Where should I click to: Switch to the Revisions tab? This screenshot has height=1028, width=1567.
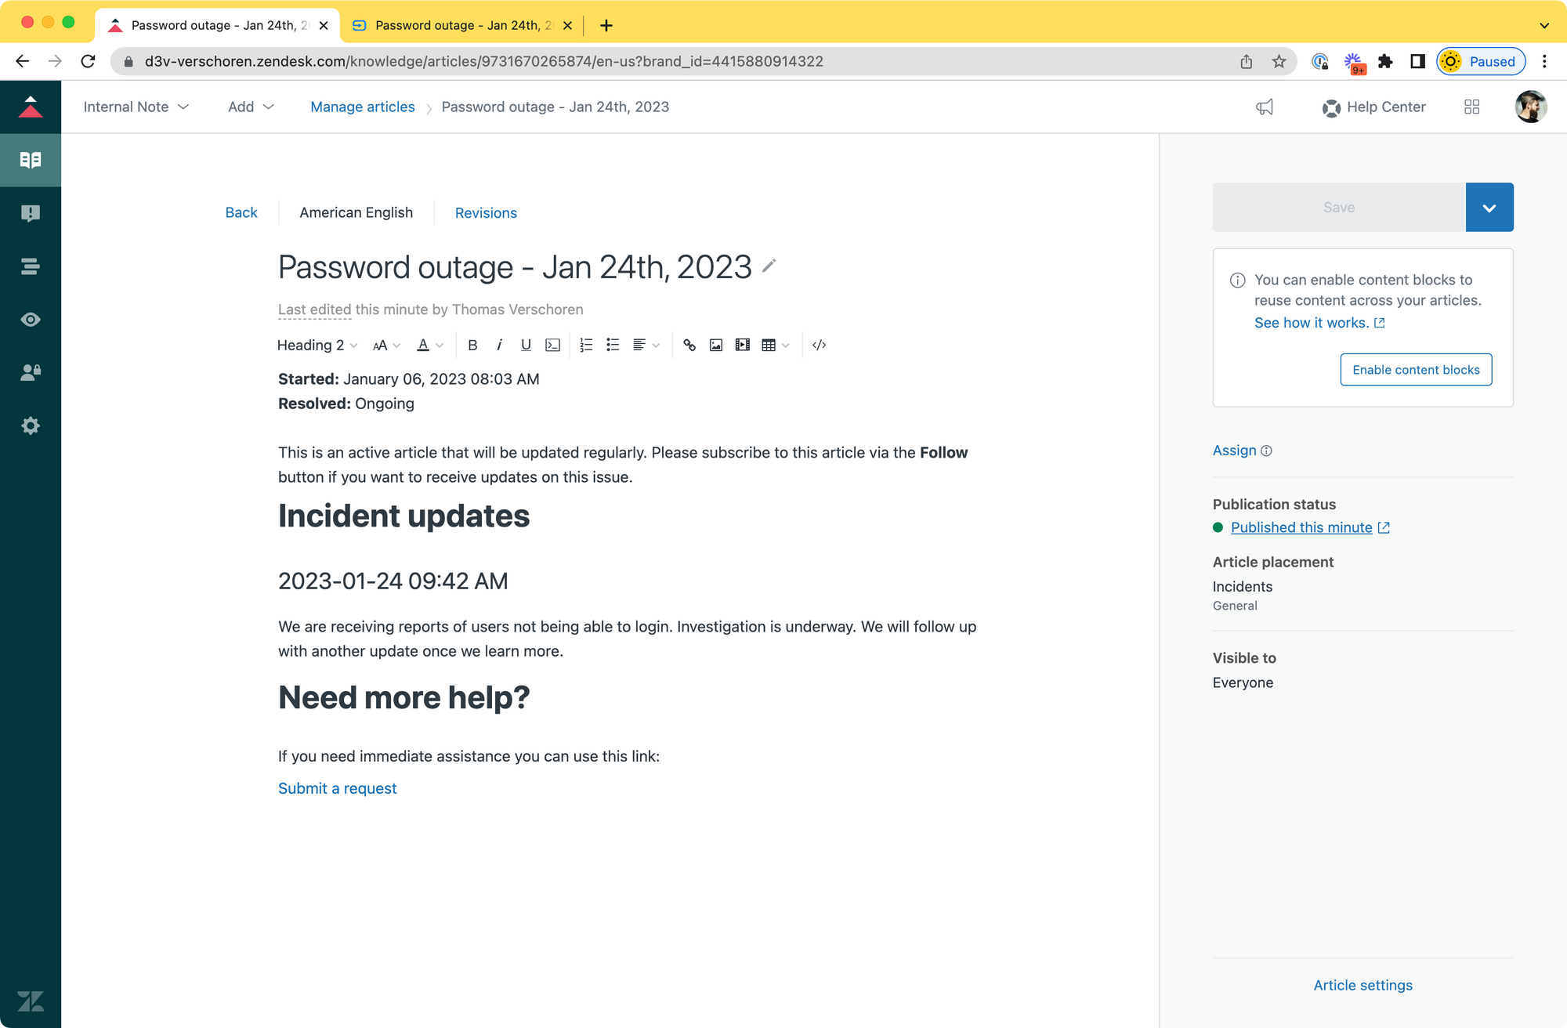486,213
